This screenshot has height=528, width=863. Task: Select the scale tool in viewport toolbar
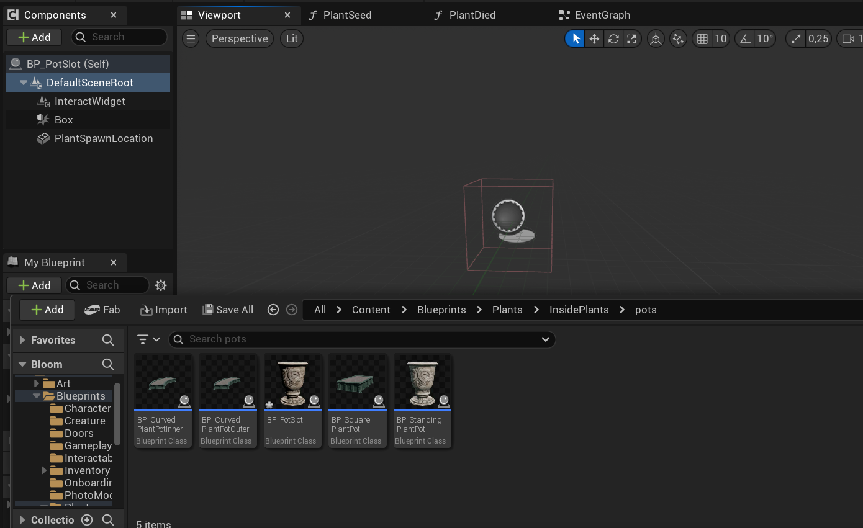pyautogui.click(x=631, y=39)
